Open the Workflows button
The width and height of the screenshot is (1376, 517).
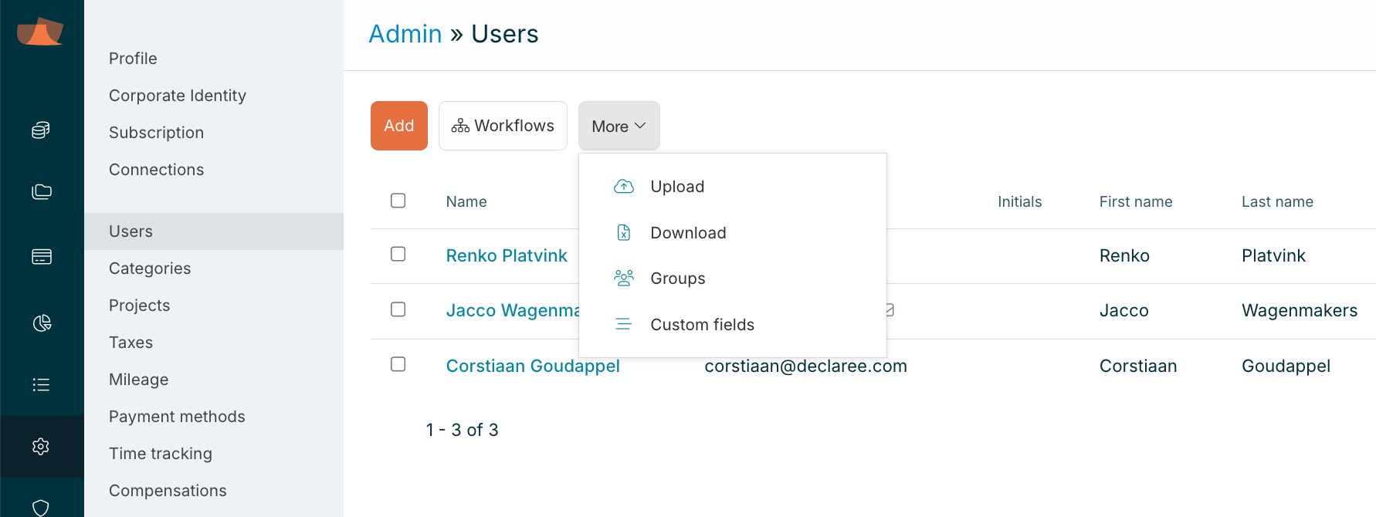pos(503,126)
